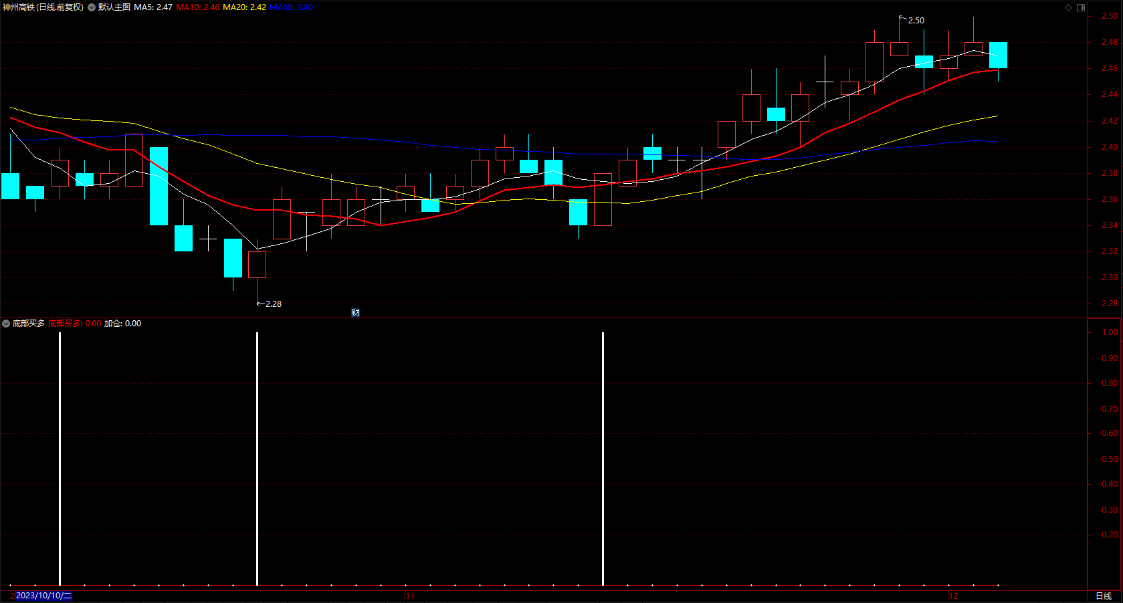This screenshot has width=1123, height=603.
Task: Click the diamond icon at chart's top-right
Action: click(x=1068, y=7)
